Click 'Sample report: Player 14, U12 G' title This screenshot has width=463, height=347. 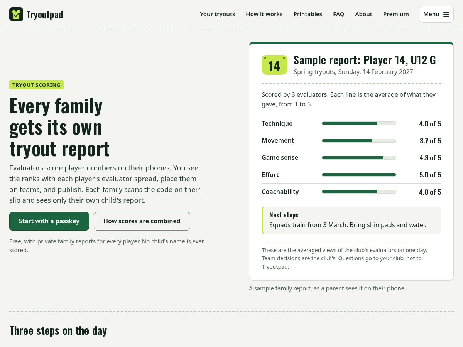[365, 60]
